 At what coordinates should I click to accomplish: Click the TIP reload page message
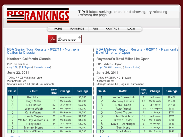pyautogui.click(x=123, y=13)
